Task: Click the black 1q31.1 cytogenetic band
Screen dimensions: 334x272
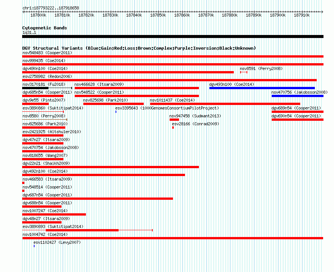Action: 173,36
